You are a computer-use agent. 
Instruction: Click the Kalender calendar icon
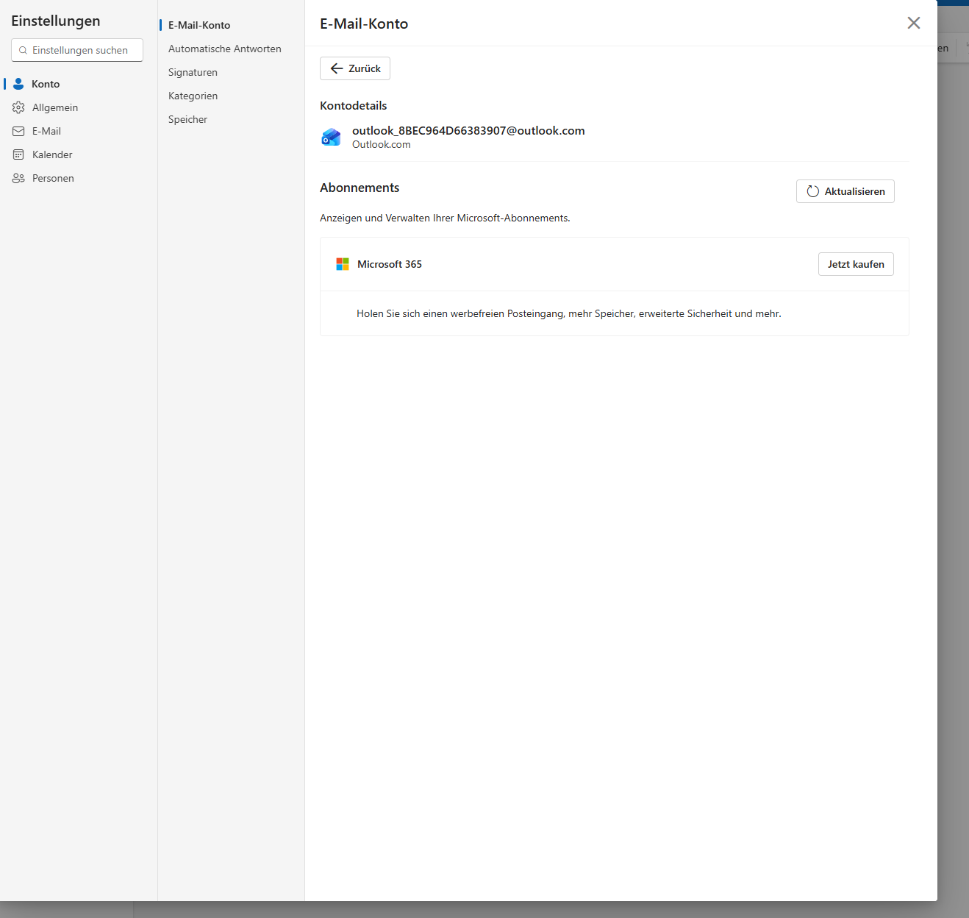pos(18,154)
